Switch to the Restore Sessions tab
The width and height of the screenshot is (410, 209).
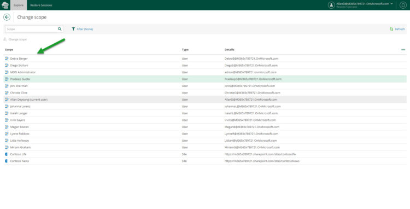point(41,5)
